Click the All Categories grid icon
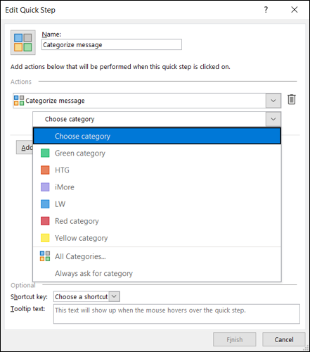 45,256
